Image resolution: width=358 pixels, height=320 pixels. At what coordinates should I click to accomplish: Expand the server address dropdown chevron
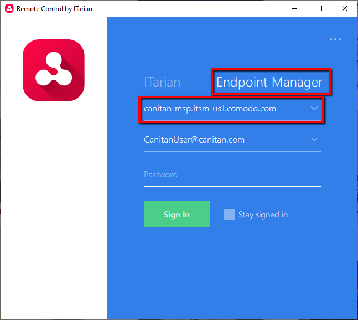coord(314,108)
